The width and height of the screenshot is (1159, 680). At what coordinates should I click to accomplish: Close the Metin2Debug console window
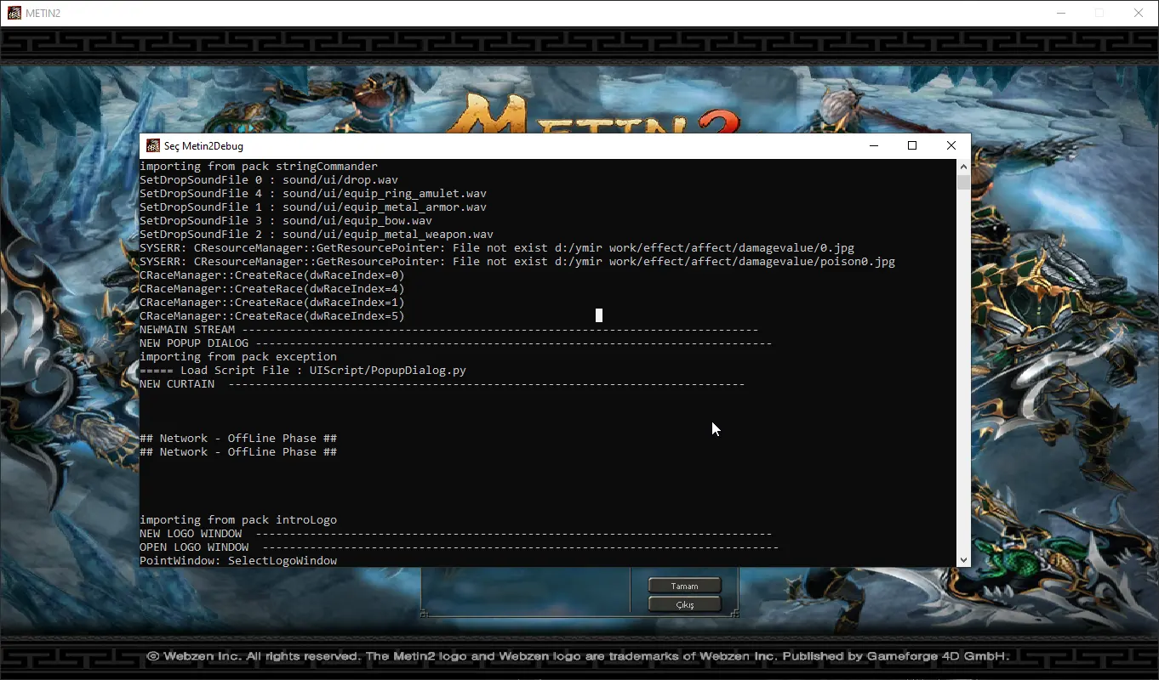click(x=951, y=145)
